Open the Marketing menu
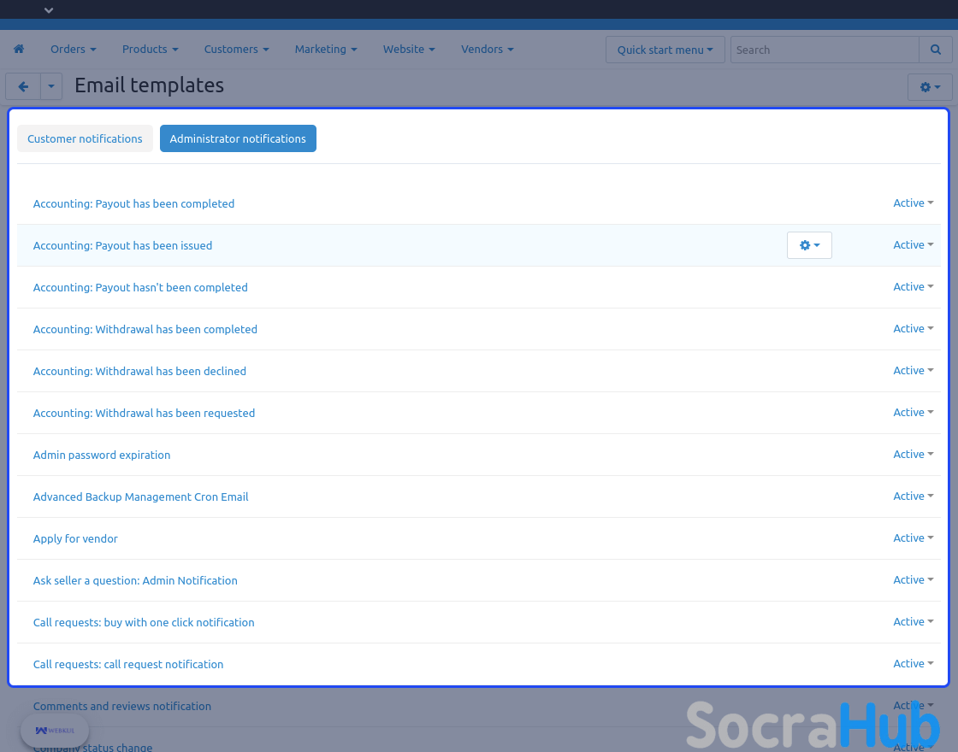The height and width of the screenshot is (752, 958). 326,49
